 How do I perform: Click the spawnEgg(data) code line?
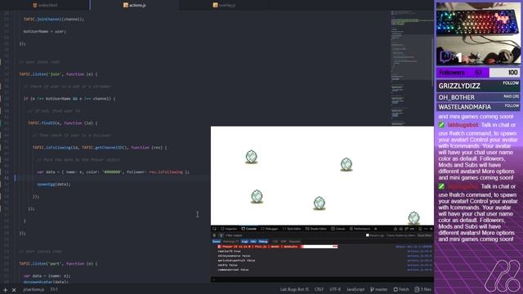[x=54, y=184]
